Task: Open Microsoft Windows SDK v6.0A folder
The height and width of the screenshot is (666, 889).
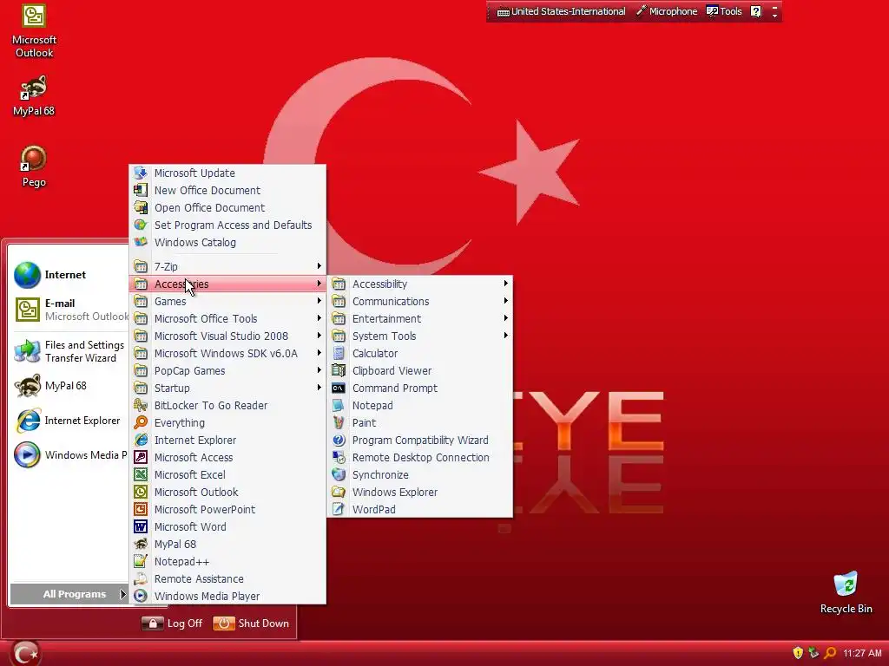Action: (x=227, y=354)
